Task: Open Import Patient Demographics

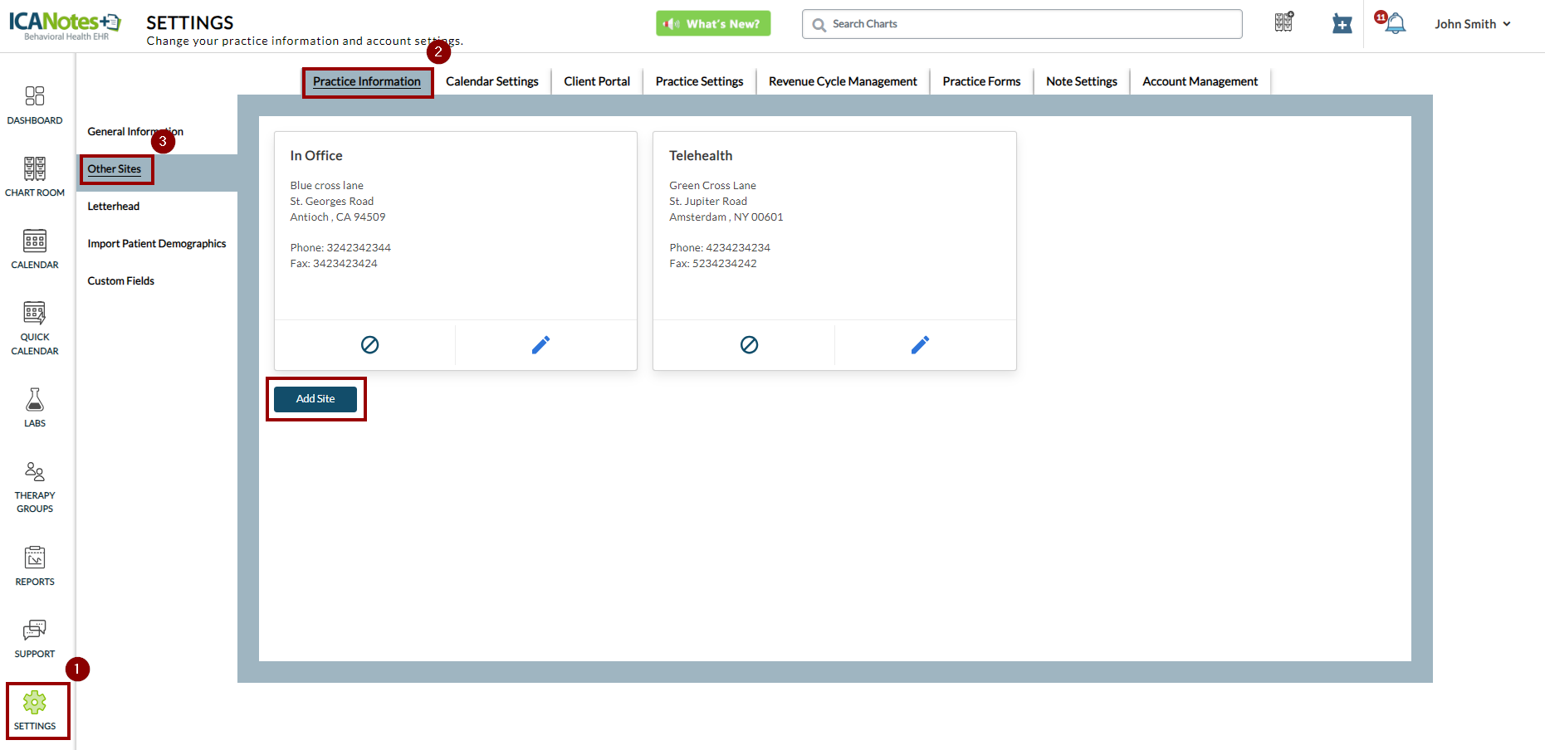Action: 157,244
